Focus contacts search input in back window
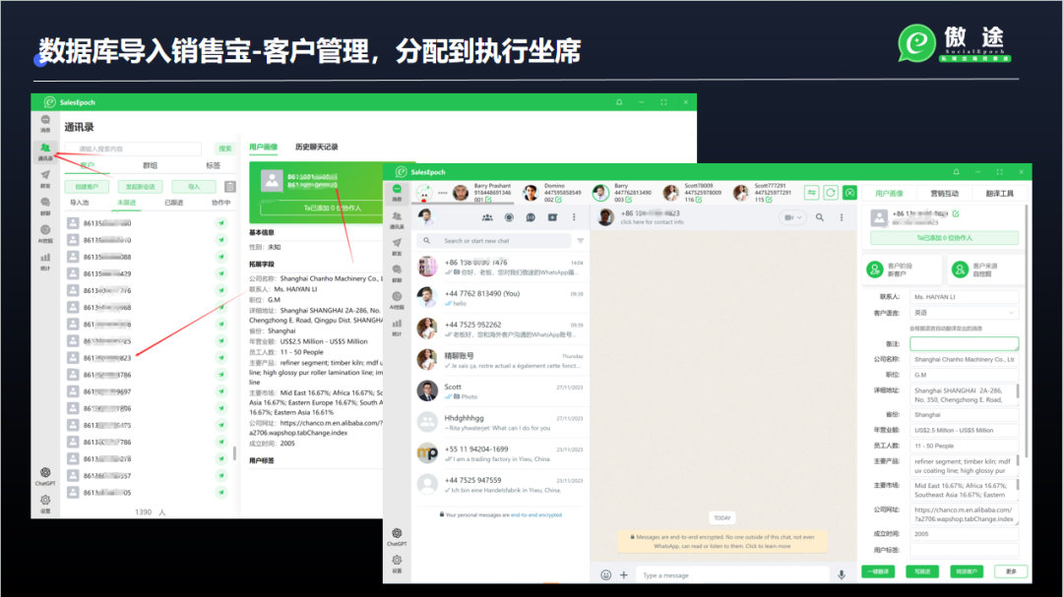 pos(133,149)
